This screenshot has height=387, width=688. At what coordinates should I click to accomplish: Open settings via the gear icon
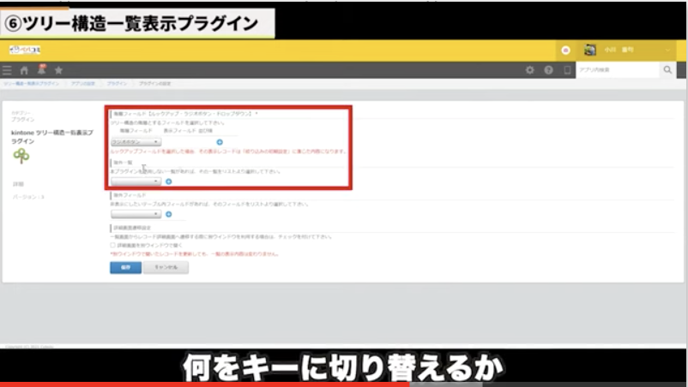coord(529,70)
